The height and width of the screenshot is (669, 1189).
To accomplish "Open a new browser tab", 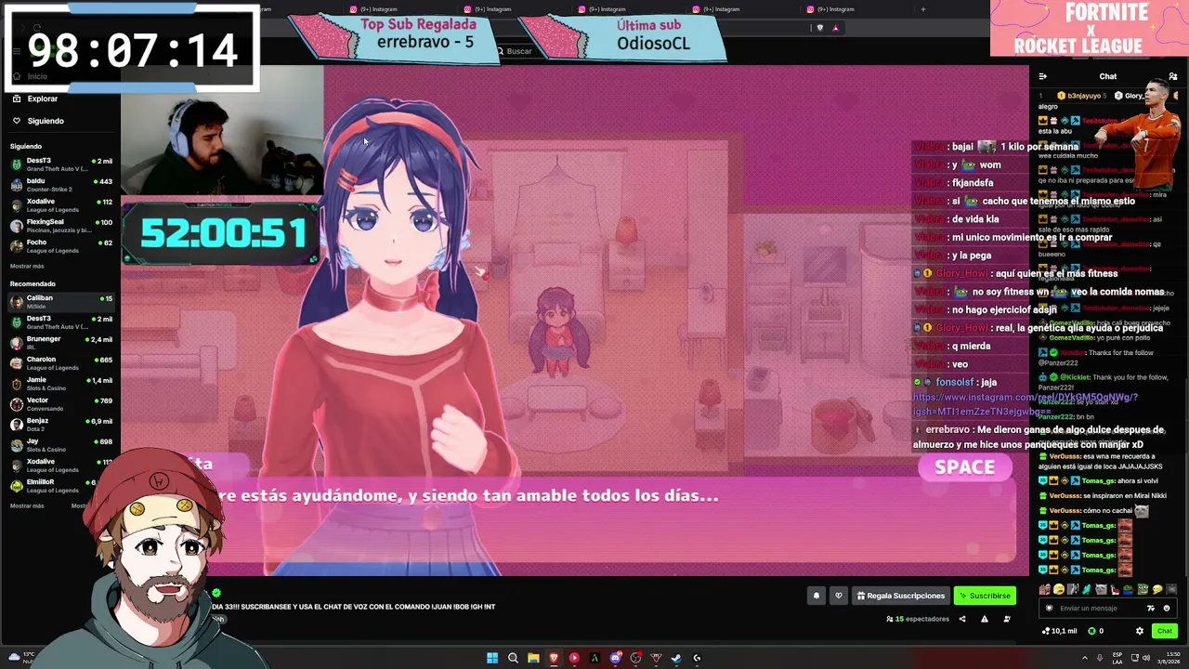I will [922, 9].
